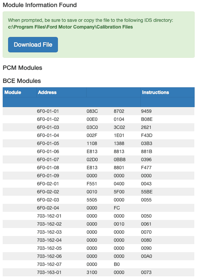Select the calibration files directory path text

click(x=70, y=27)
